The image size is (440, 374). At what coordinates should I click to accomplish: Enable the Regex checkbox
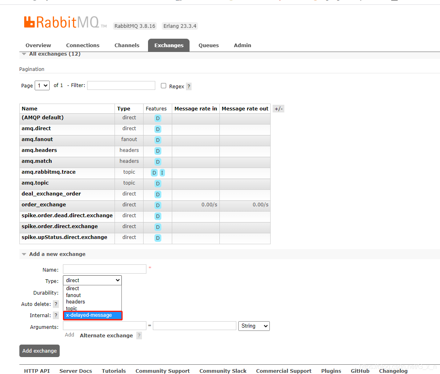(163, 86)
